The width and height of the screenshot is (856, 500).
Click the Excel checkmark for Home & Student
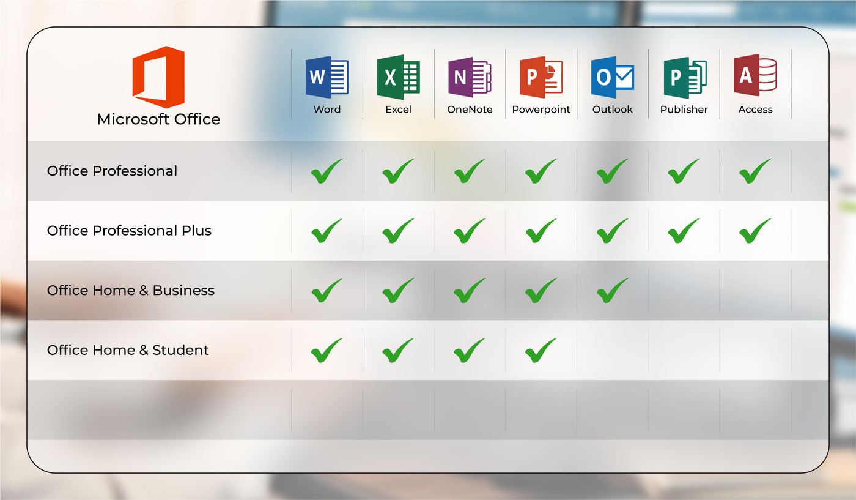(399, 350)
